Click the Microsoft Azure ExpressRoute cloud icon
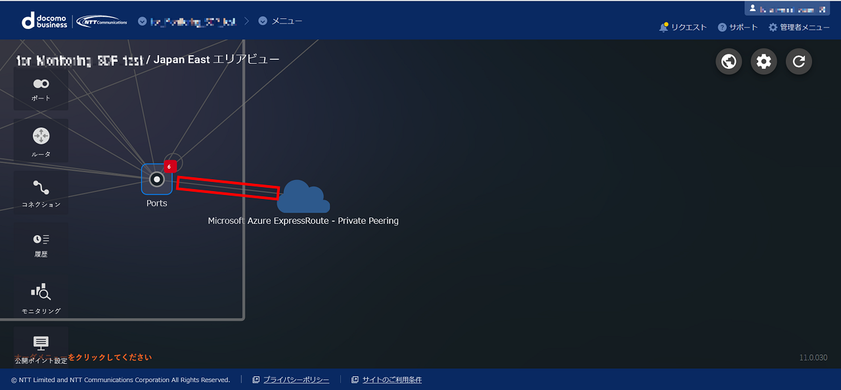841x390 pixels. [303, 196]
